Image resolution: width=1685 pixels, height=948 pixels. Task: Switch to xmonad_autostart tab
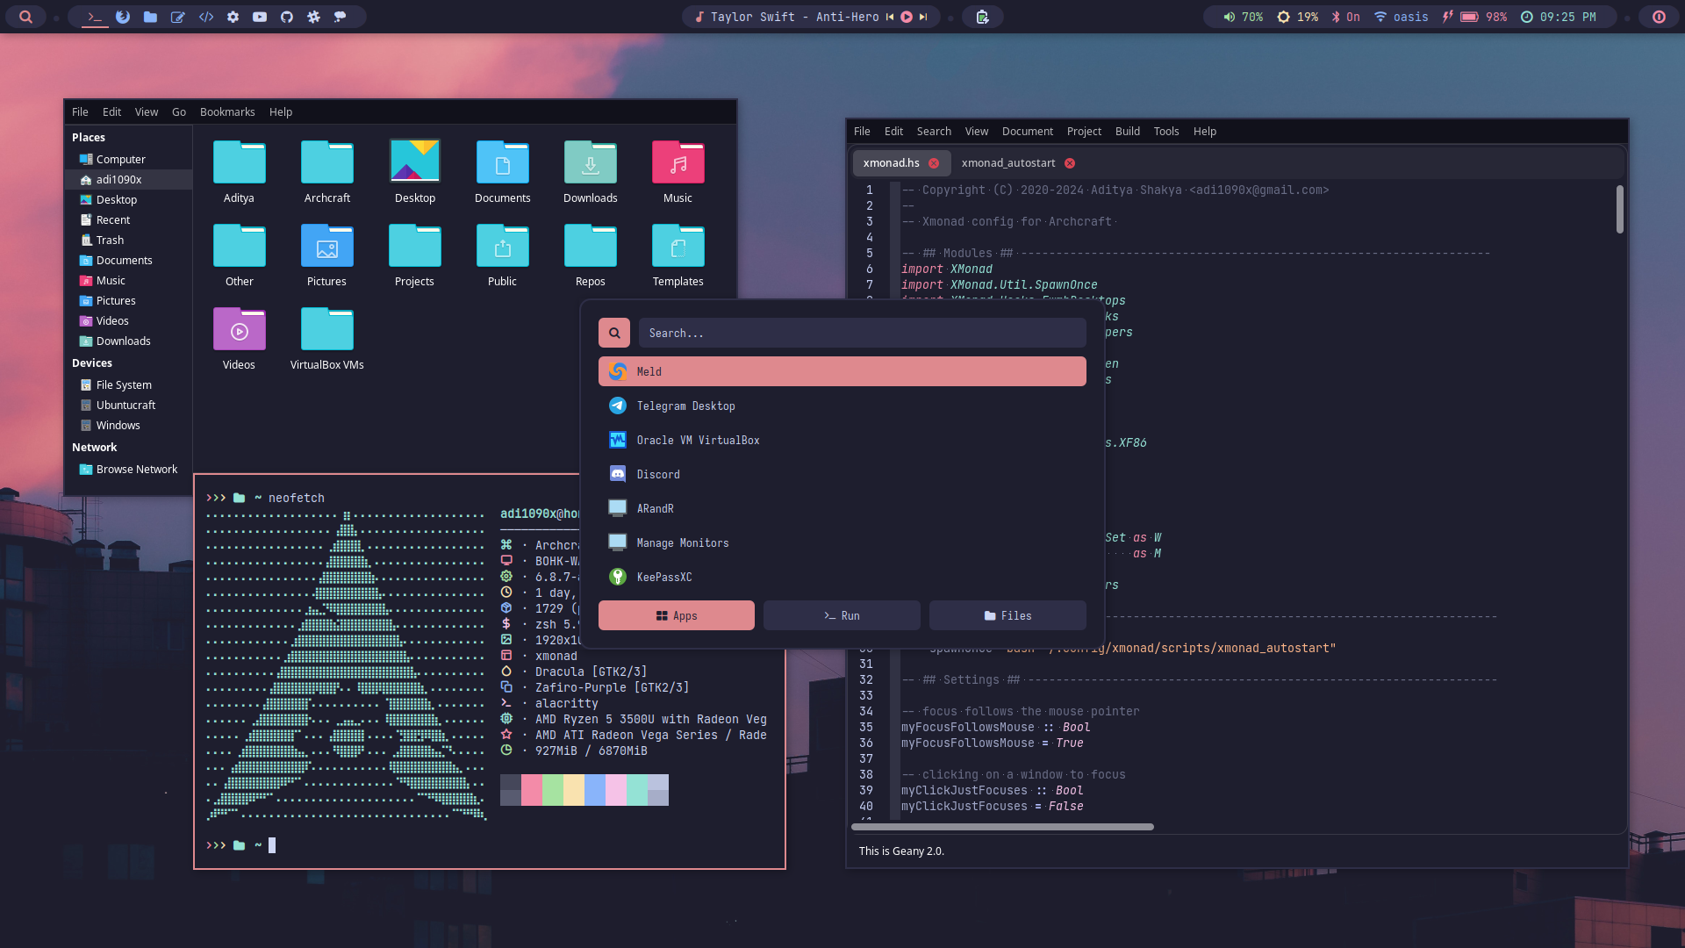coord(1007,163)
